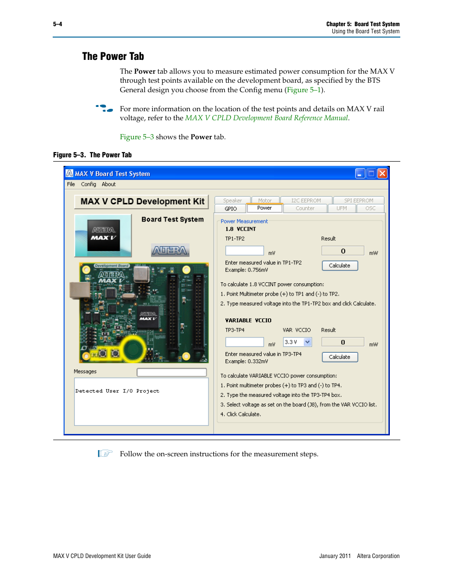This screenshot has width=453, height=587.
Task: Switch to the Speaker tab
Action: tap(233, 201)
